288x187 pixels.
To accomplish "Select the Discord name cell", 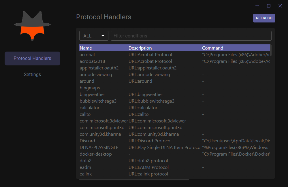I will click(87, 141).
